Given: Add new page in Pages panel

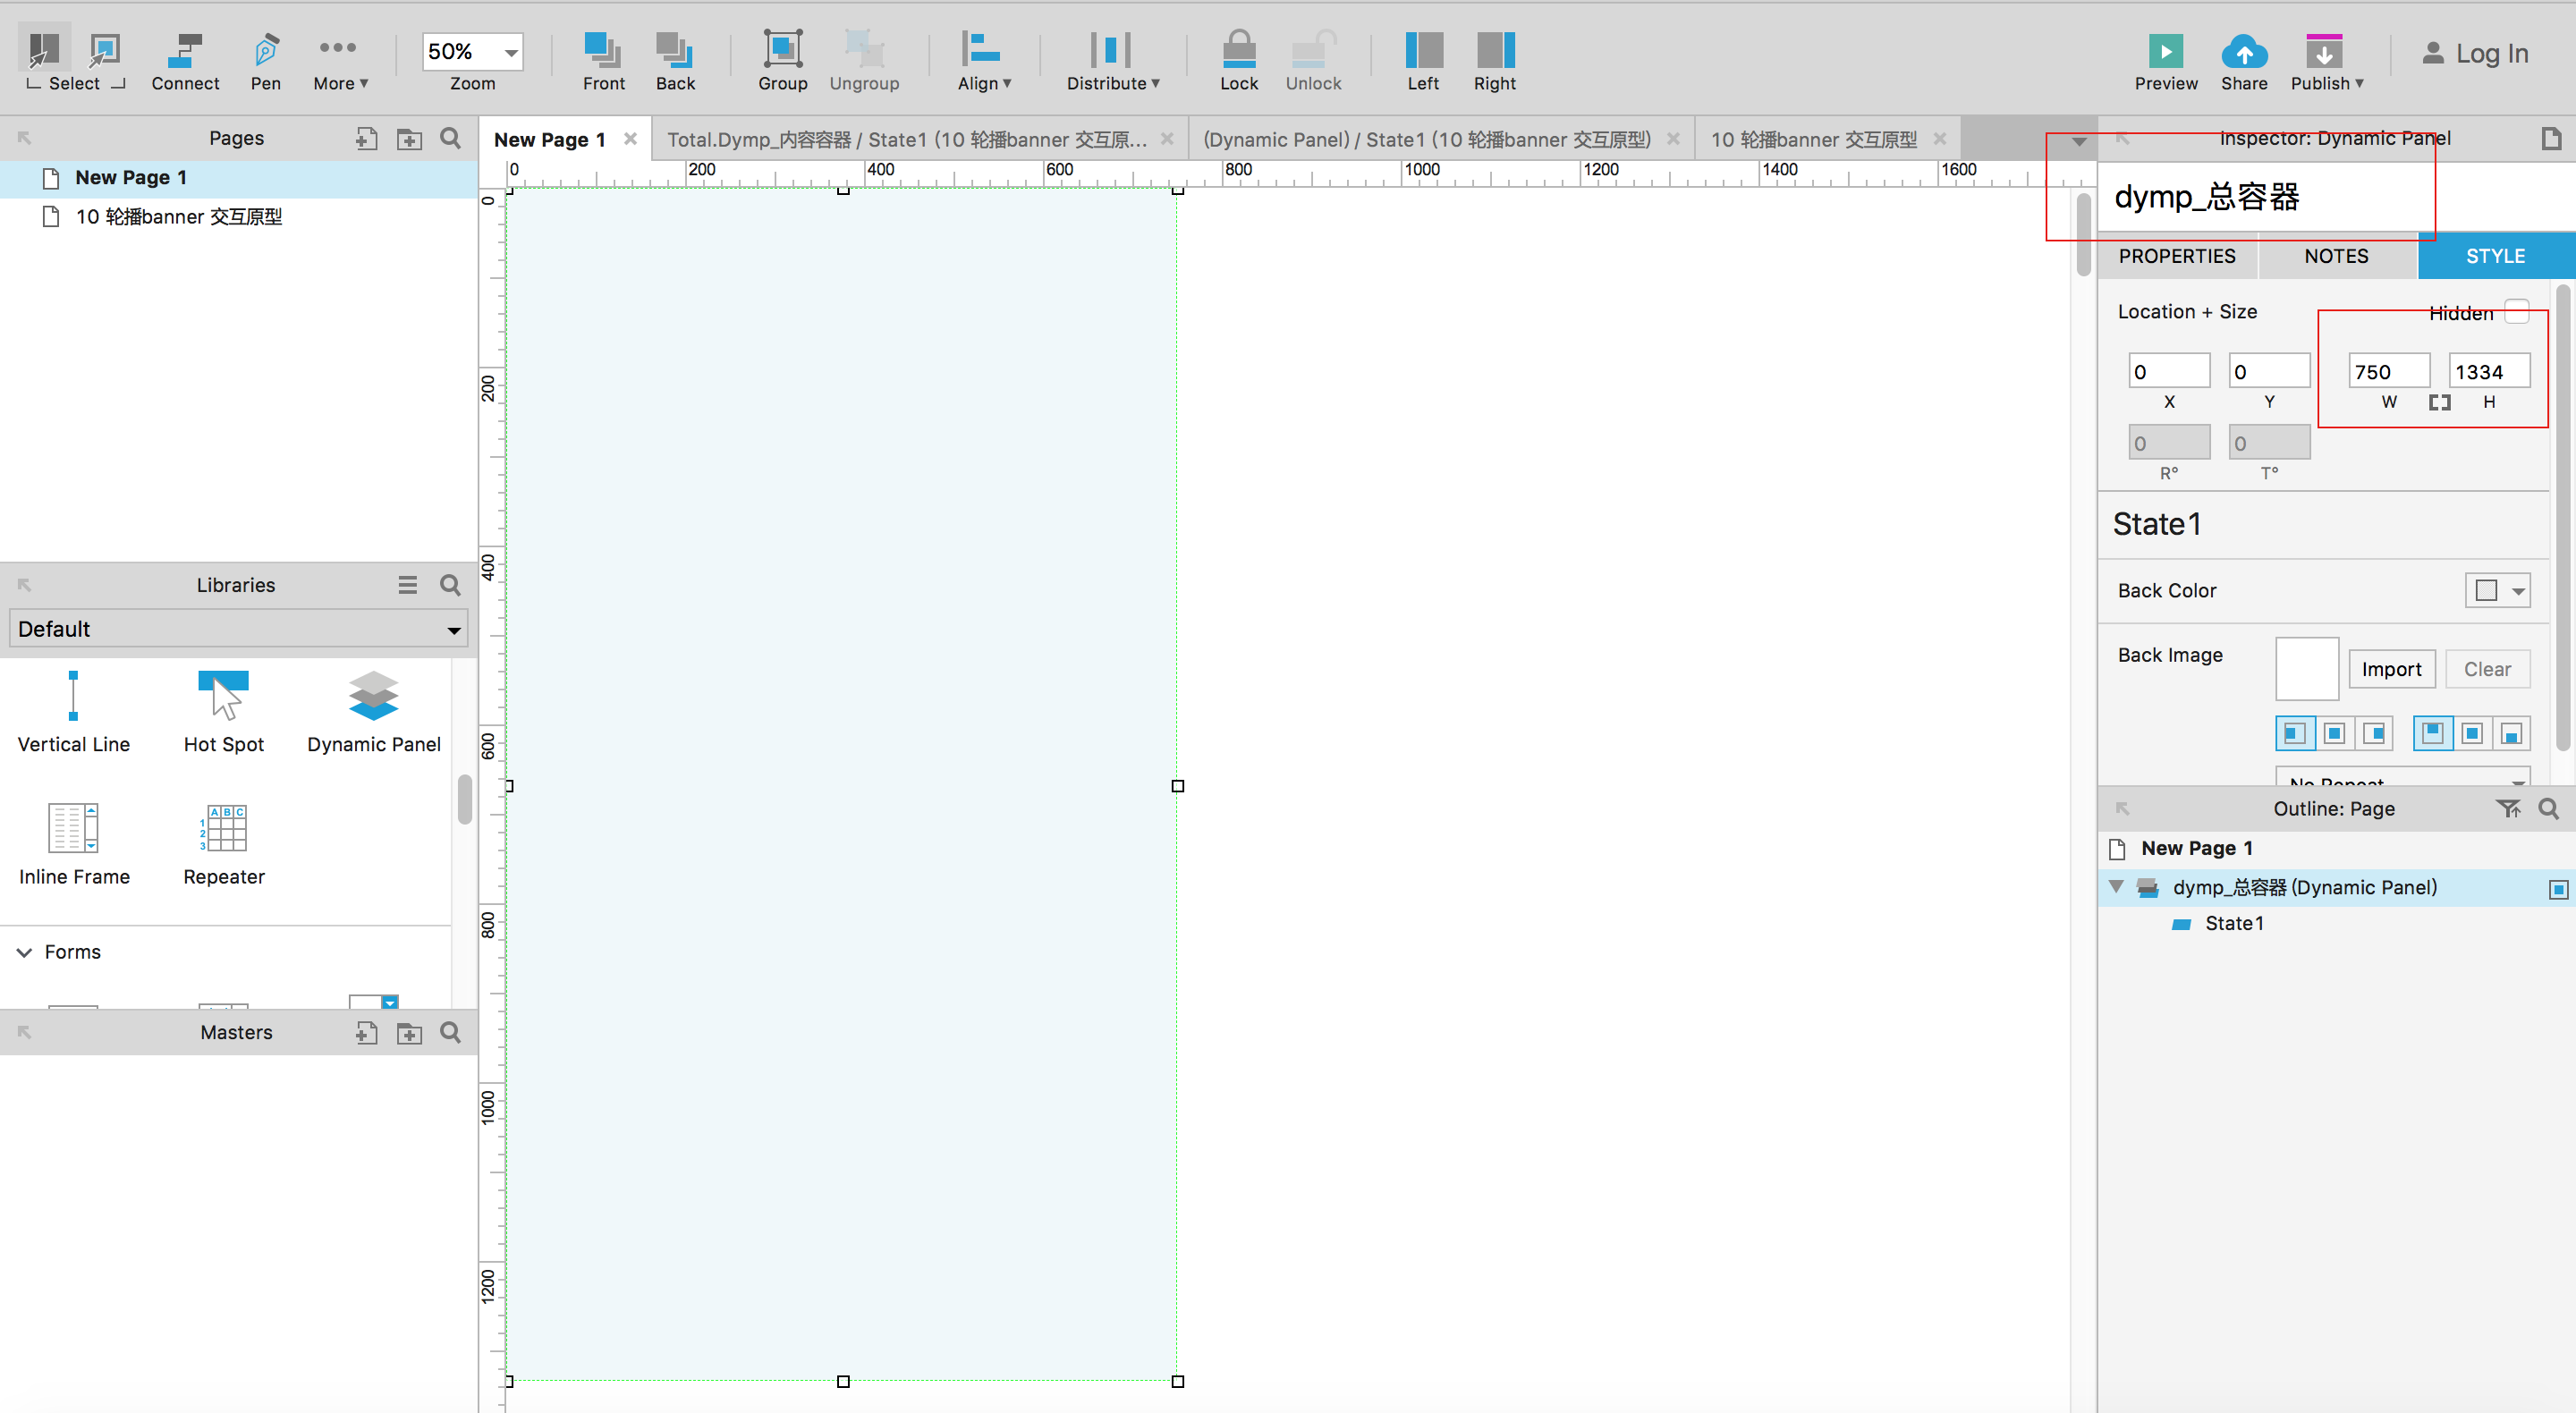Looking at the screenshot, I should pyautogui.click(x=366, y=139).
